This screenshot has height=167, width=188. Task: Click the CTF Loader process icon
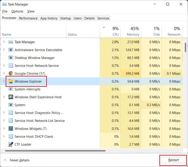pos(11,144)
